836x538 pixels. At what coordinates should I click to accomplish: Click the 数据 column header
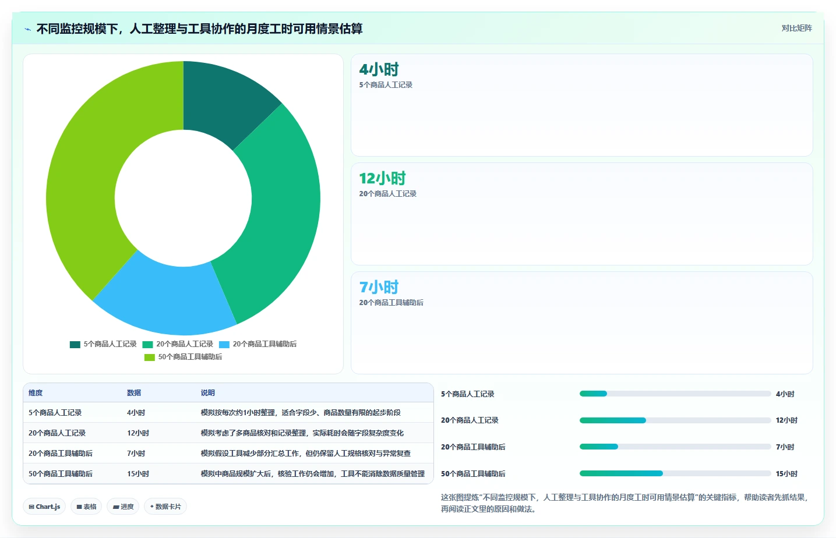tap(134, 393)
